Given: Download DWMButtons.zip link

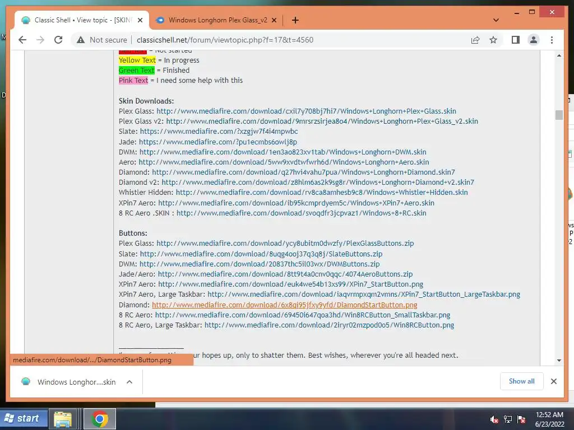Looking at the screenshot, I should pyautogui.click(x=260, y=264).
